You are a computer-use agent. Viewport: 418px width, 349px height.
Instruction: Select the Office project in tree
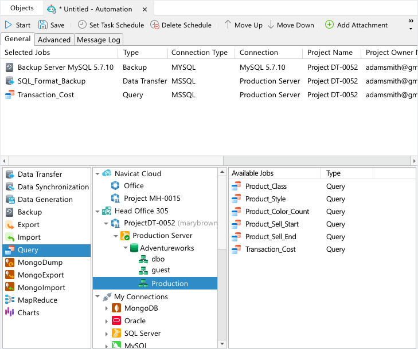click(x=134, y=186)
